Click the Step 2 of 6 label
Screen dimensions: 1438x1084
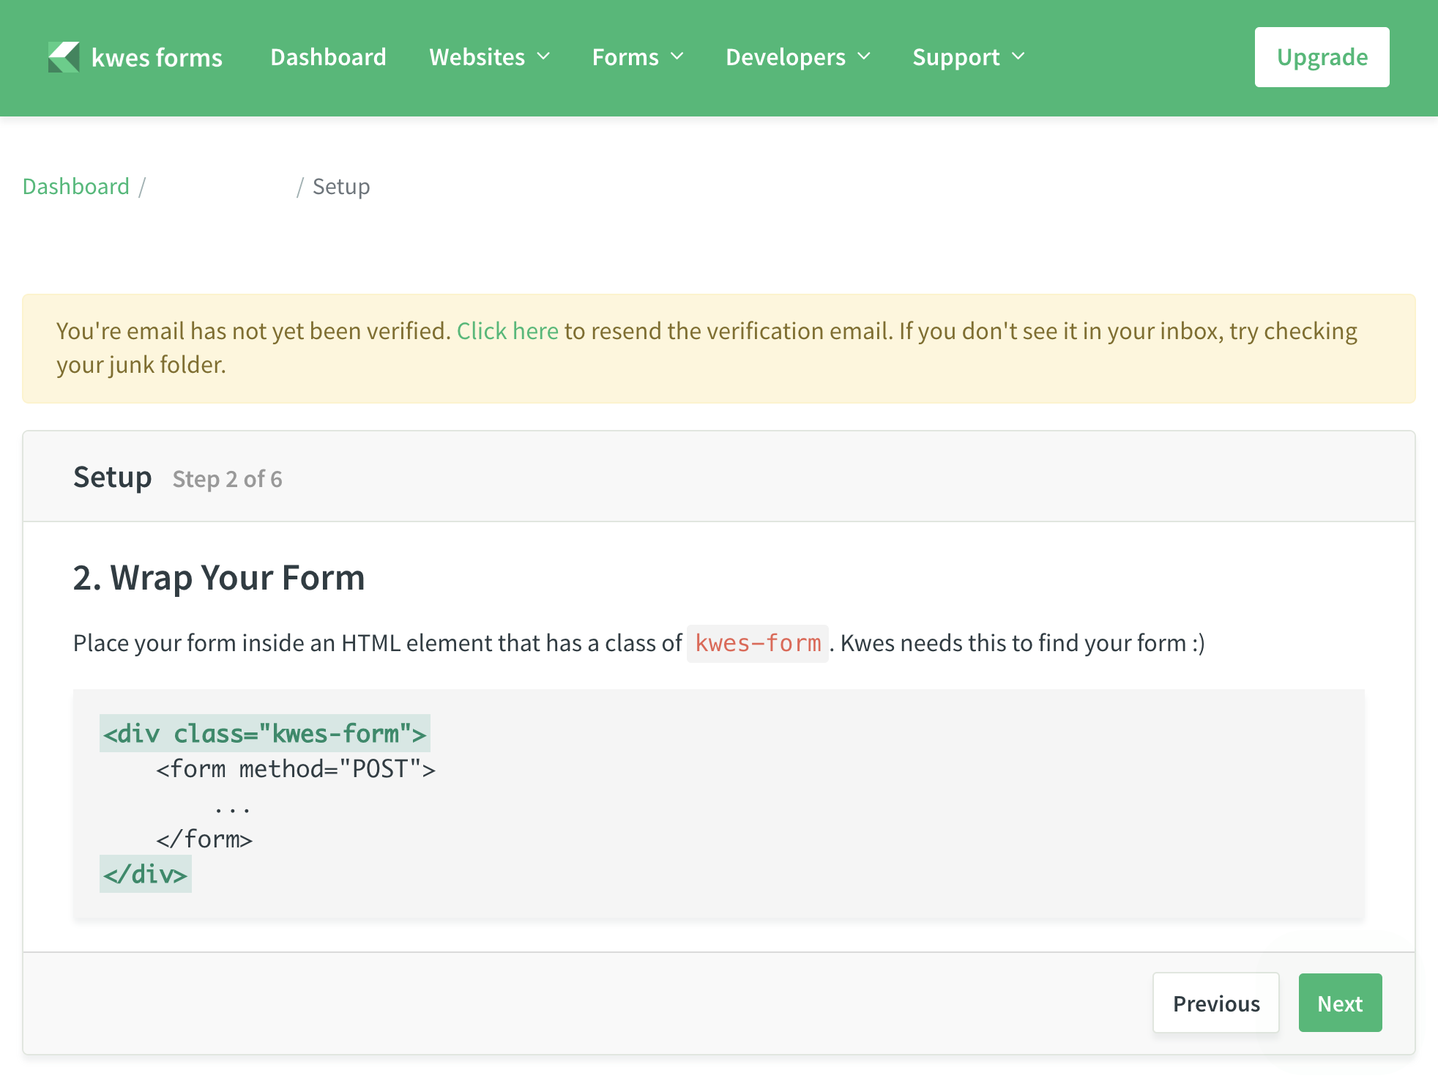pyautogui.click(x=227, y=479)
